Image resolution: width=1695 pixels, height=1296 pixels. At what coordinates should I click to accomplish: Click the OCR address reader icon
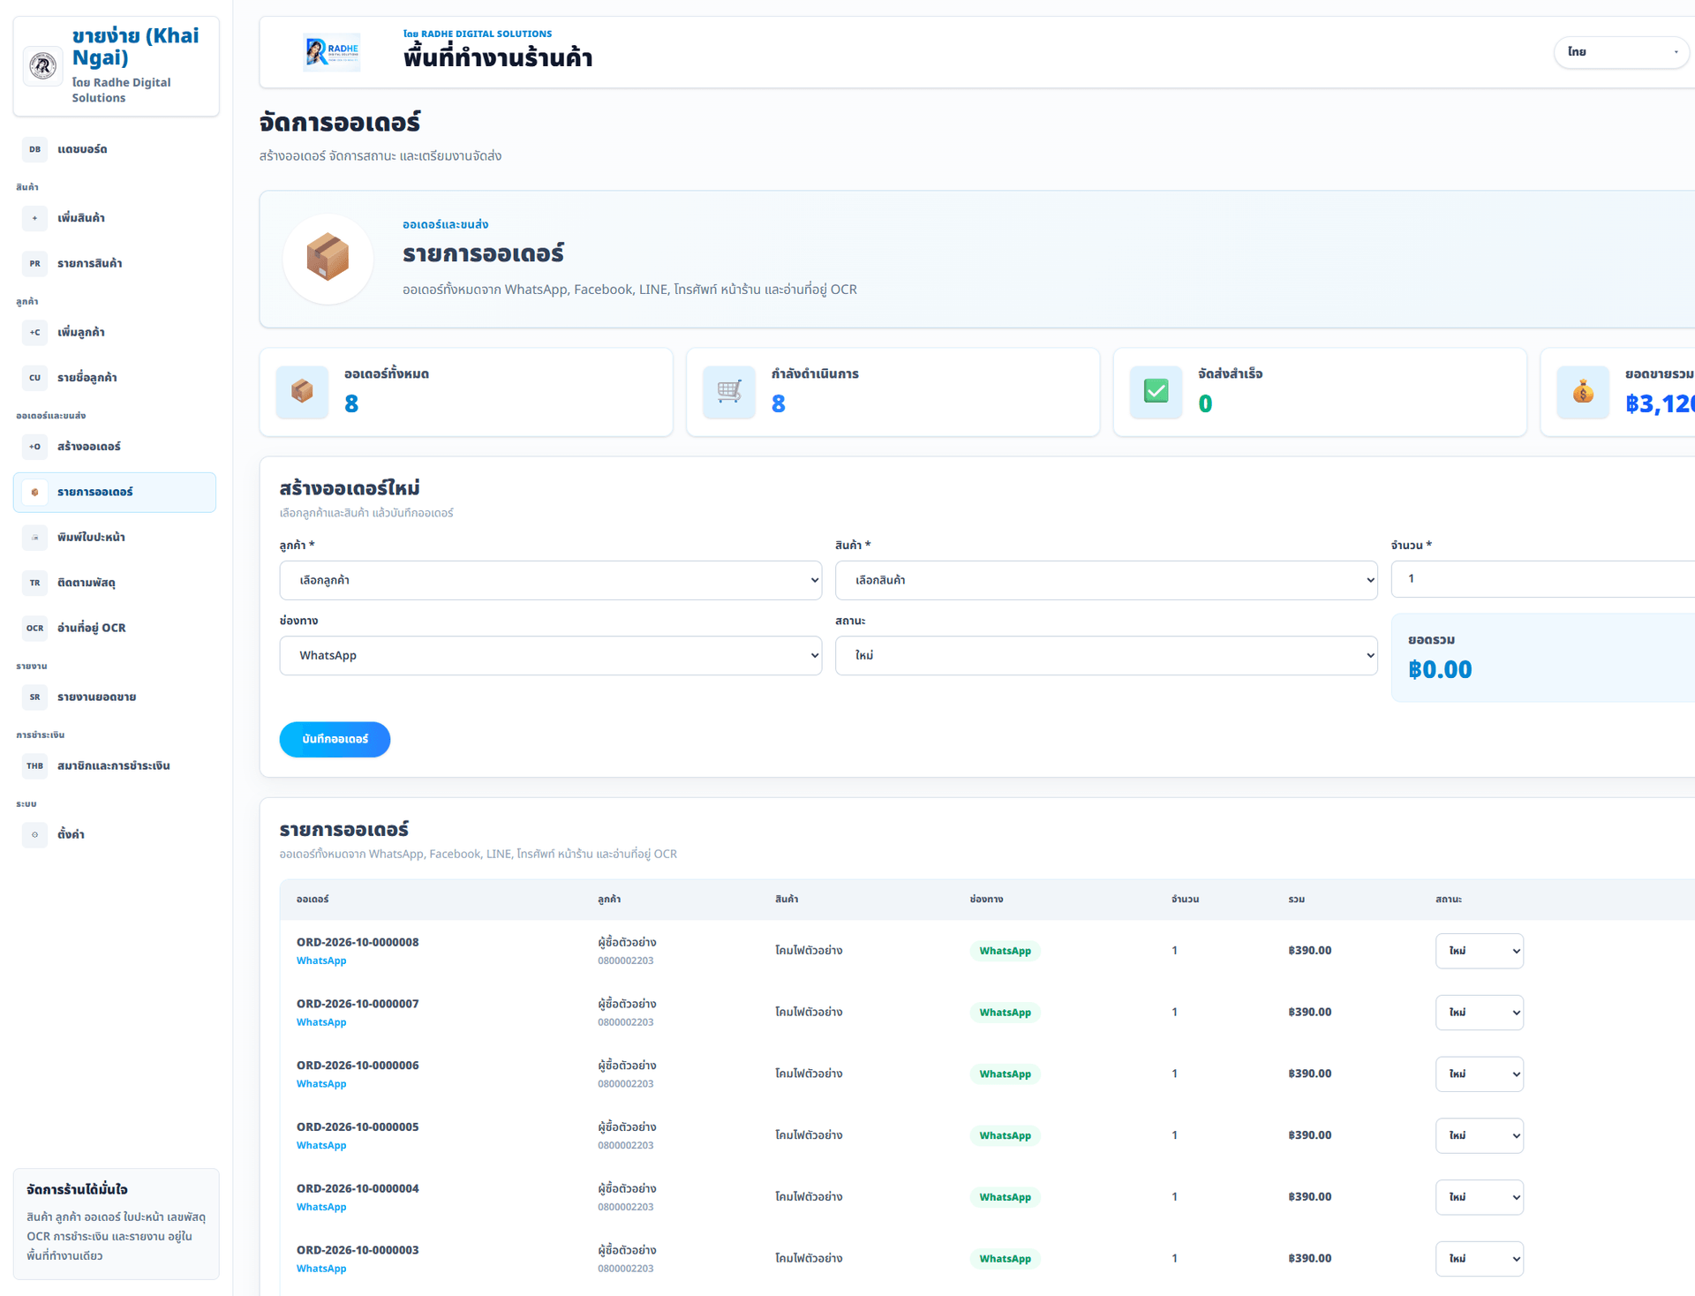click(34, 628)
